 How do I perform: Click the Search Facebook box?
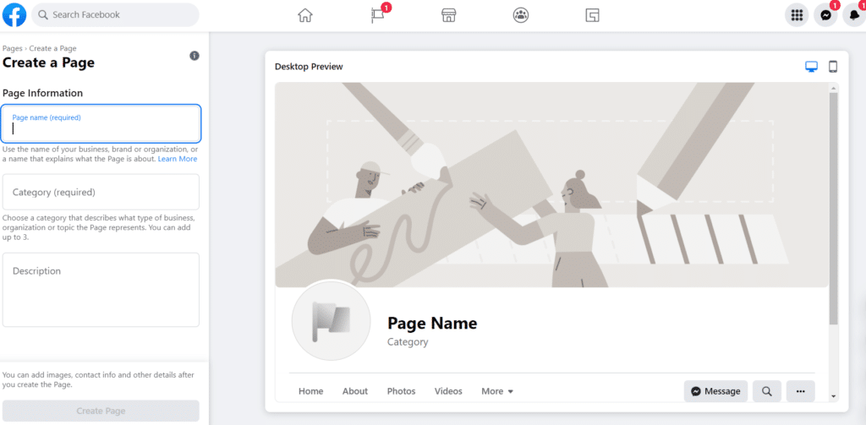coord(115,15)
